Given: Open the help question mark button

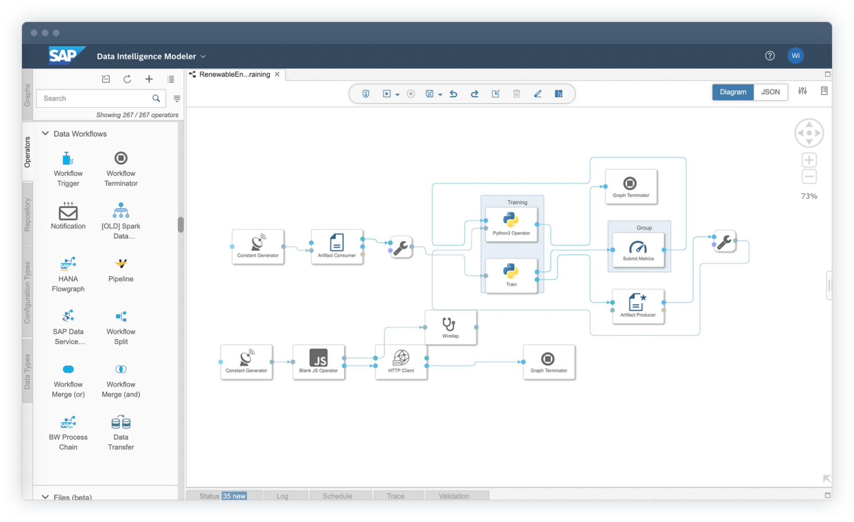Looking at the screenshot, I should [x=769, y=56].
